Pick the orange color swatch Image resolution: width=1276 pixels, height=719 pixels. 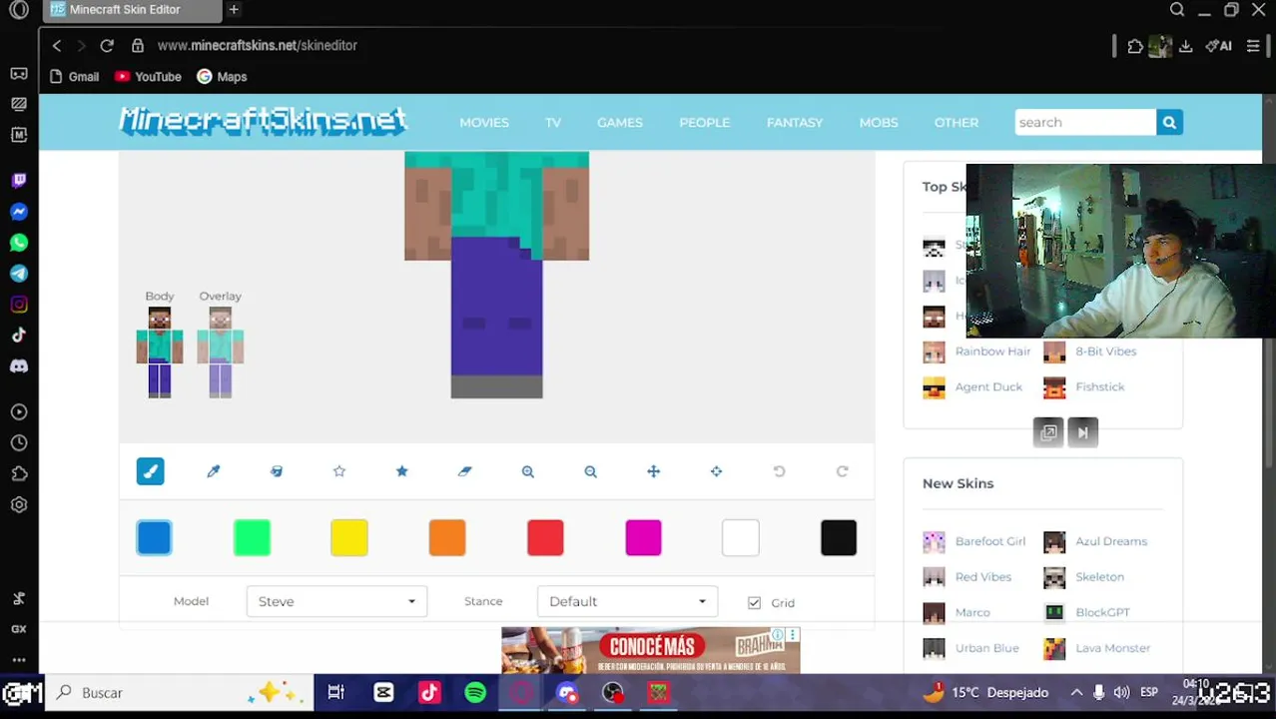tap(447, 538)
